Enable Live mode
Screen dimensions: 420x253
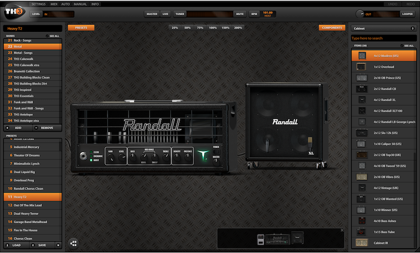pyautogui.click(x=165, y=14)
